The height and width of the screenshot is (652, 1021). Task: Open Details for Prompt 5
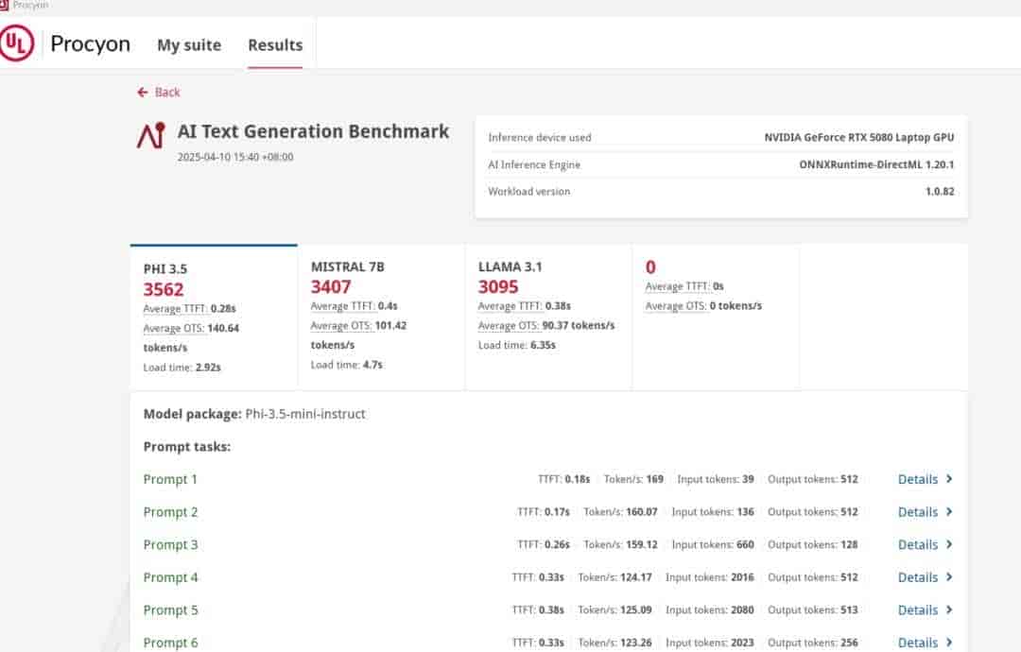(917, 610)
